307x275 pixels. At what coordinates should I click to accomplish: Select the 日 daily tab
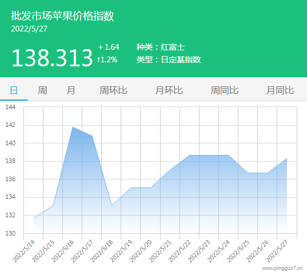coord(14,90)
